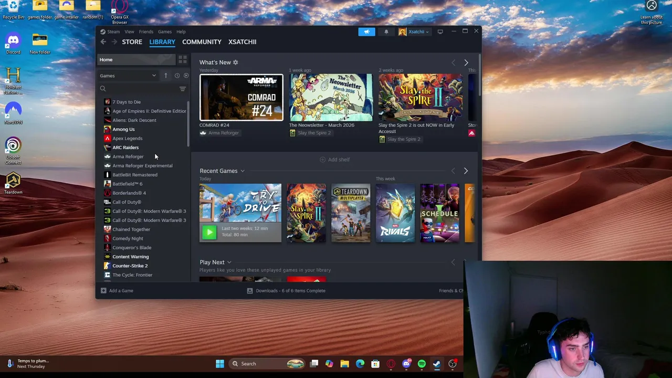672x378 pixels.
Task: Select the LIBRARY tab
Action: [162, 42]
